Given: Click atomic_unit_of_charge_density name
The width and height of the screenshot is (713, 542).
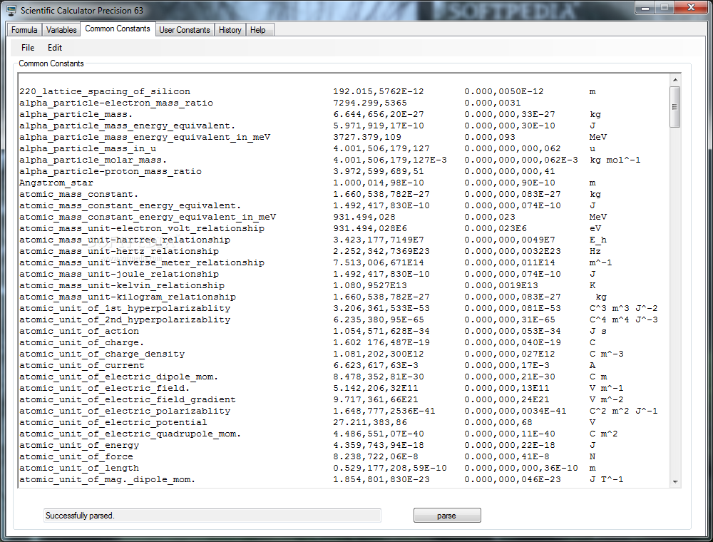Looking at the screenshot, I should 102,354.
